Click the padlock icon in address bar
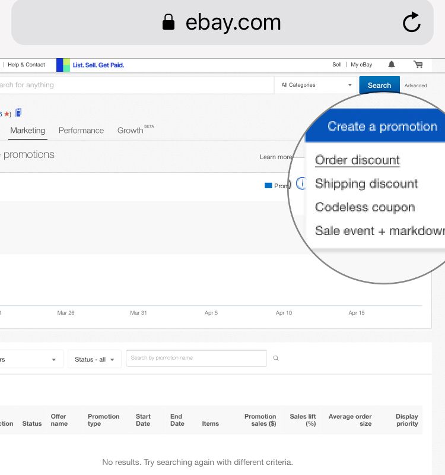This screenshot has width=445, height=475. [169, 23]
